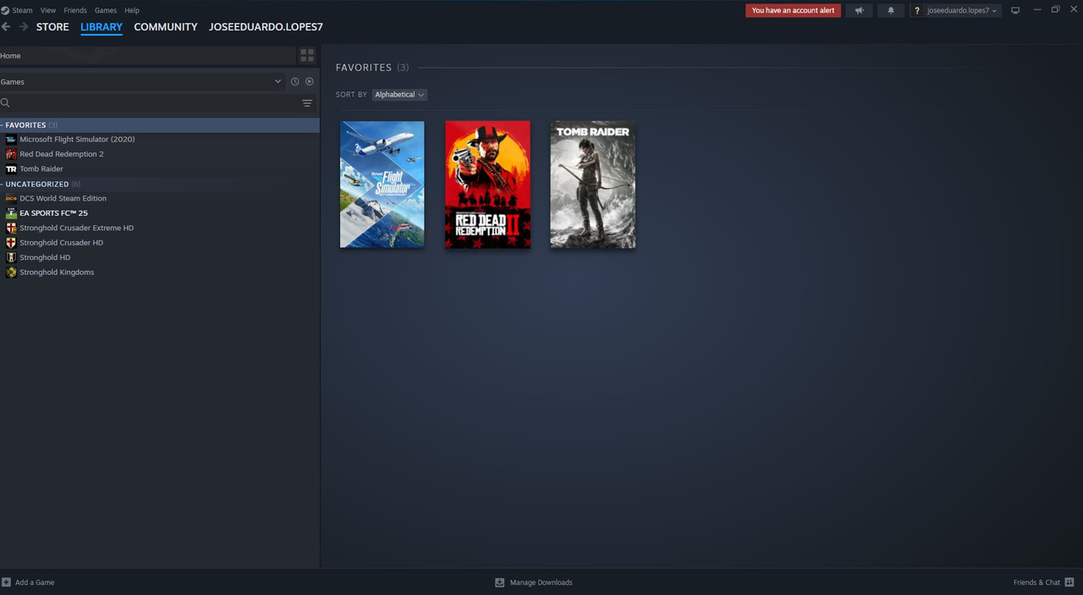This screenshot has width=1083, height=595.
Task: Switch to the LIBRARY tab
Action: [102, 27]
